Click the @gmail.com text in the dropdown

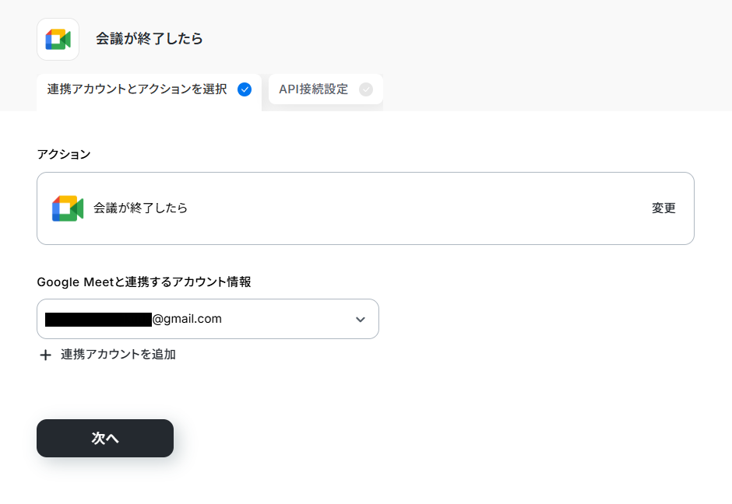click(x=187, y=319)
